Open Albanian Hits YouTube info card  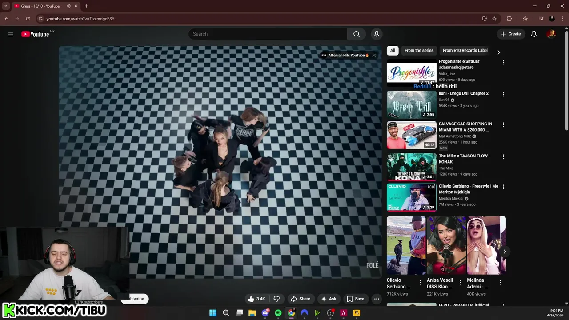tap(345, 56)
